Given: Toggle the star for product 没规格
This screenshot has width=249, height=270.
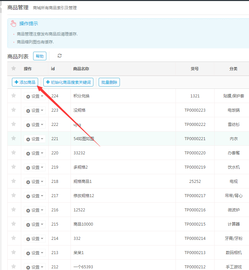Looking at the screenshot, I should click(x=14, y=110).
